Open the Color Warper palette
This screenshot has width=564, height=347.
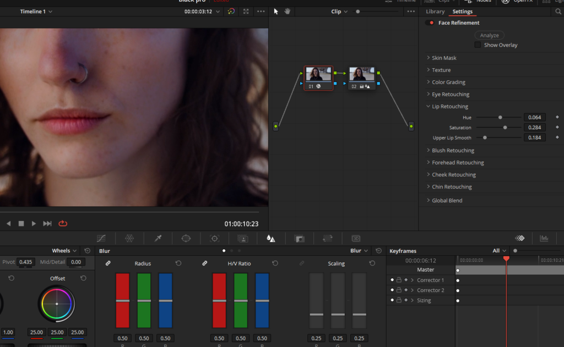[x=129, y=239]
